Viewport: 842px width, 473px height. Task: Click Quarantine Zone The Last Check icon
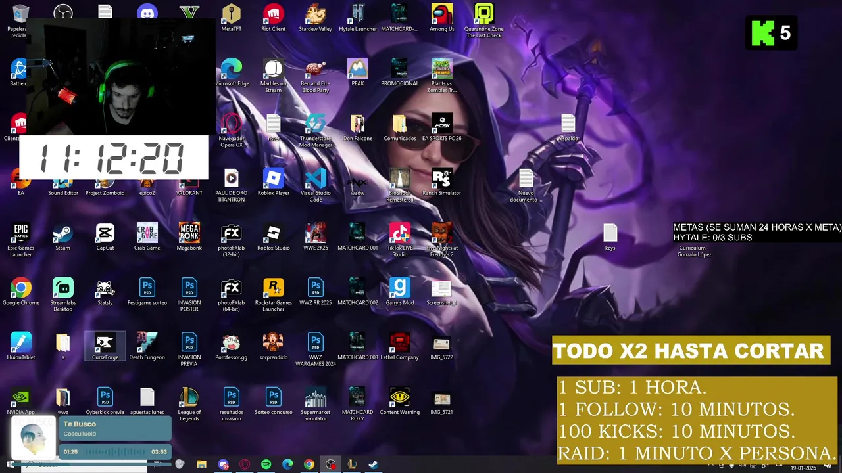tap(483, 21)
